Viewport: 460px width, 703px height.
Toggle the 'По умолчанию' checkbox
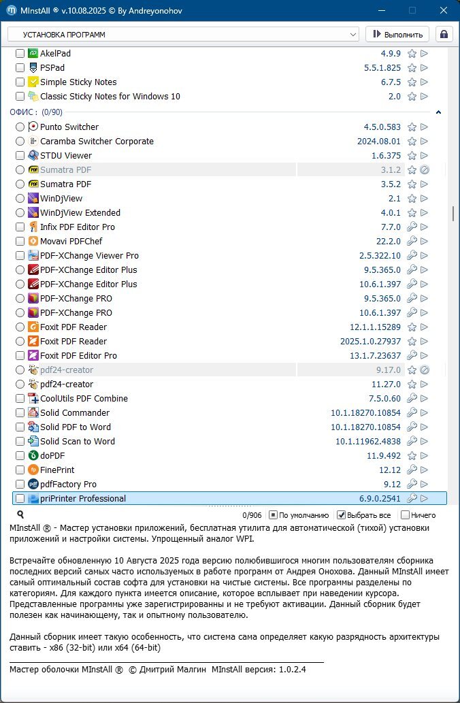pos(273,515)
